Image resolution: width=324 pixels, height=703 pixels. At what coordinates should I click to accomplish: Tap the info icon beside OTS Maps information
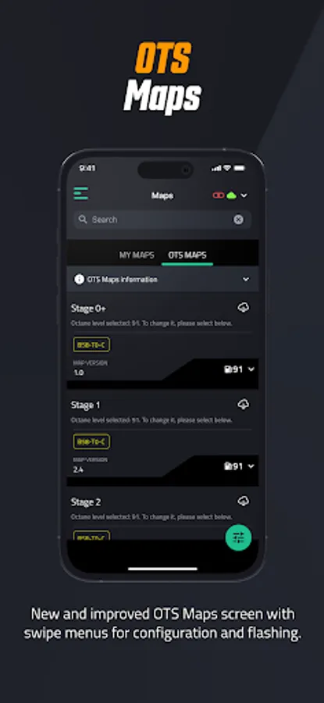point(80,280)
